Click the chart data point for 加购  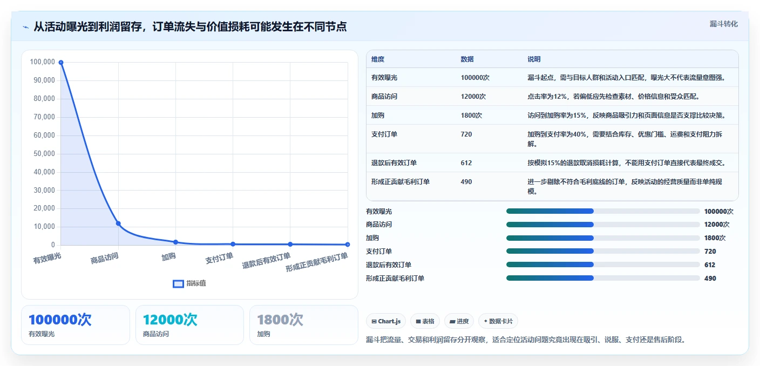(x=175, y=242)
